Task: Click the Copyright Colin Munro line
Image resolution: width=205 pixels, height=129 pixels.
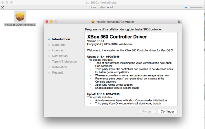Action: point(110,44)
